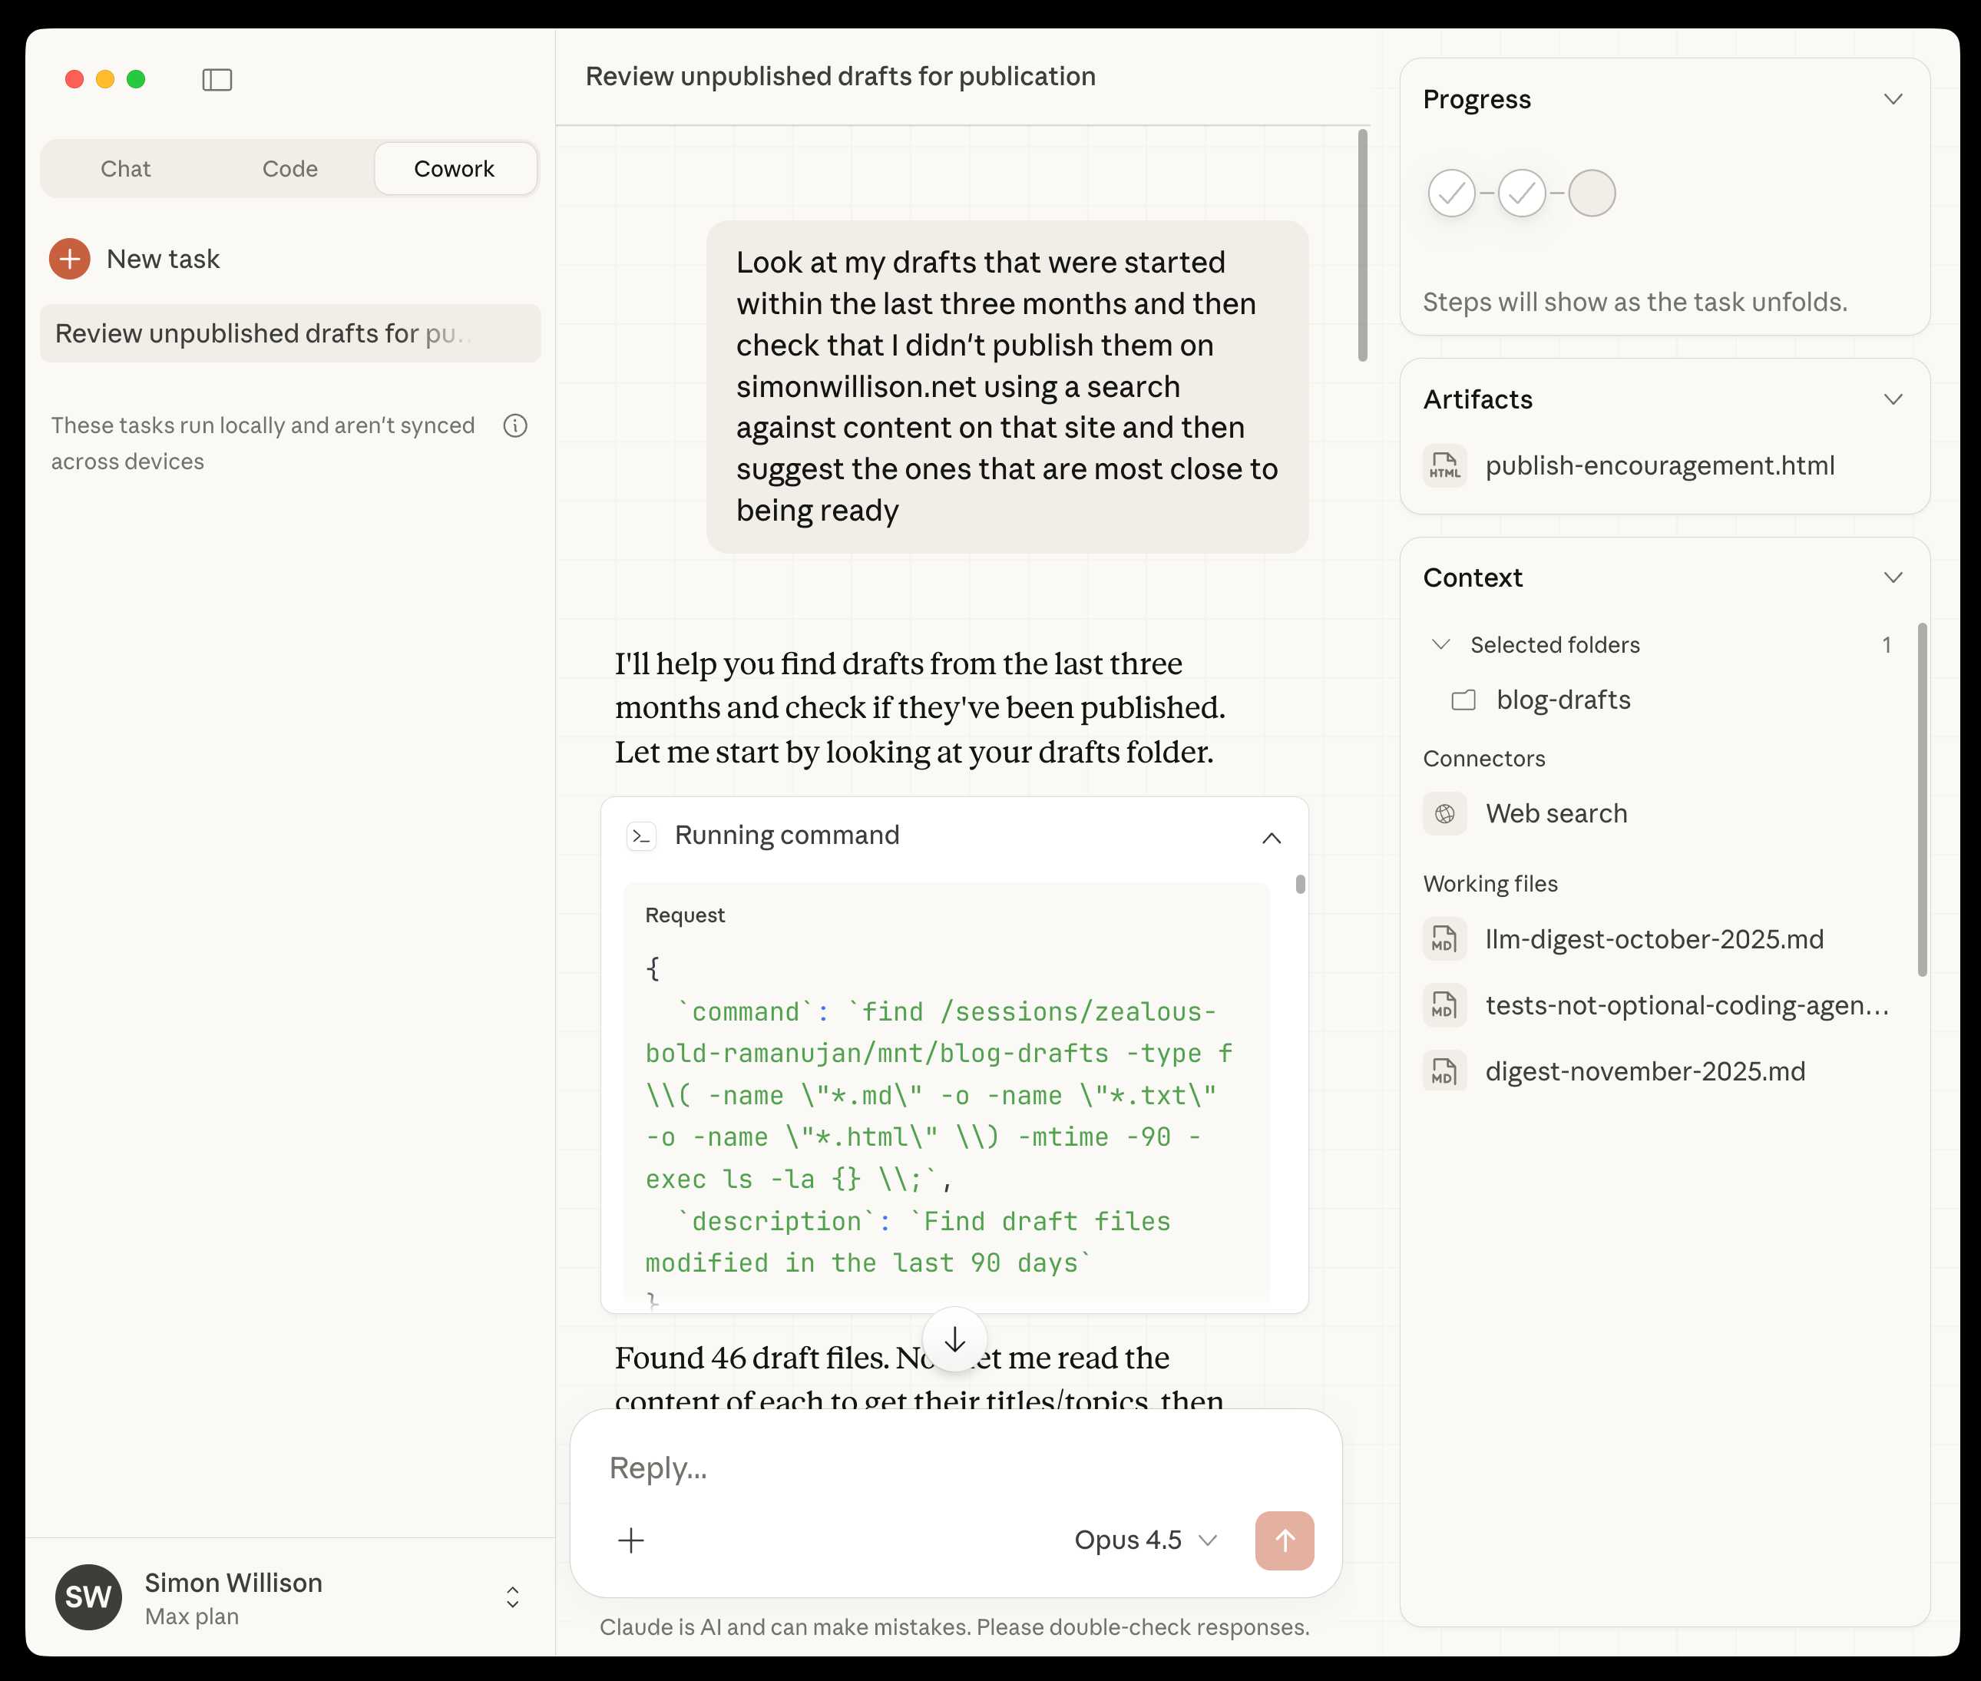
Task: Click the info icon beside the sync notice
Action: click(x=515, y=426)
